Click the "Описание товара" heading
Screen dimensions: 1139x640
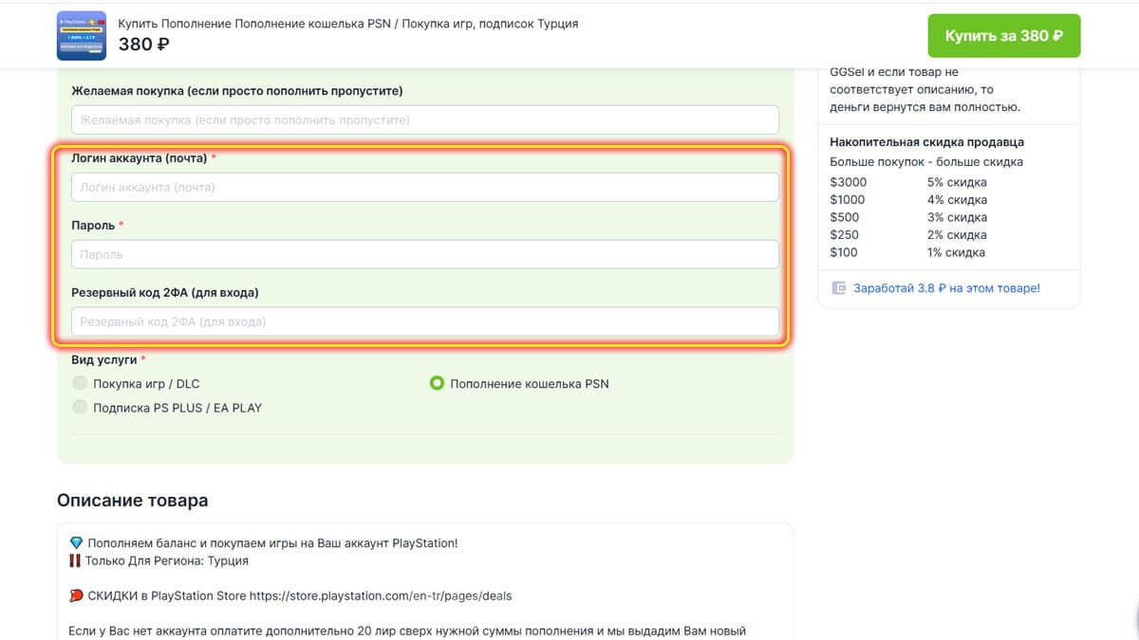(x=132, y=501)
